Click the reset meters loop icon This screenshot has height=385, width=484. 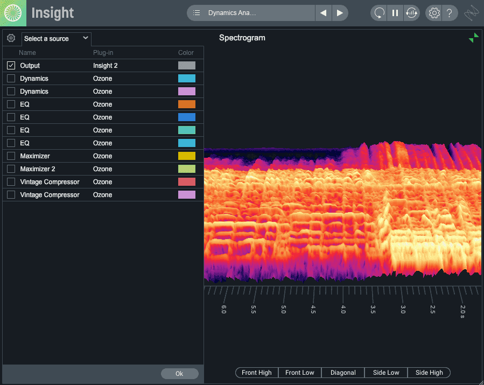[x=379, y=13]
